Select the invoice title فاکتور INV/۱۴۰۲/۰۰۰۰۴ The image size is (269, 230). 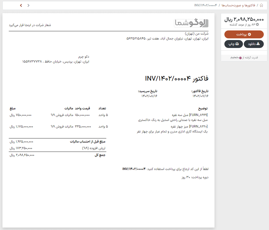177,78
